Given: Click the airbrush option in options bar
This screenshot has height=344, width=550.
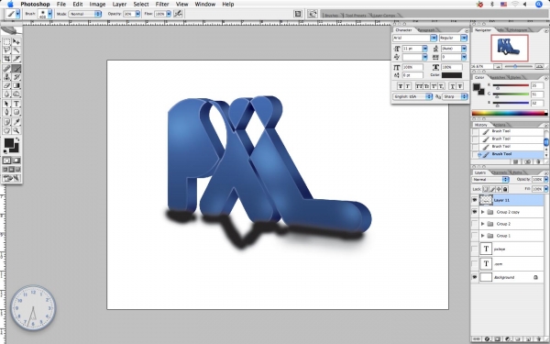Looking at the screenshot, I should 178,14.
